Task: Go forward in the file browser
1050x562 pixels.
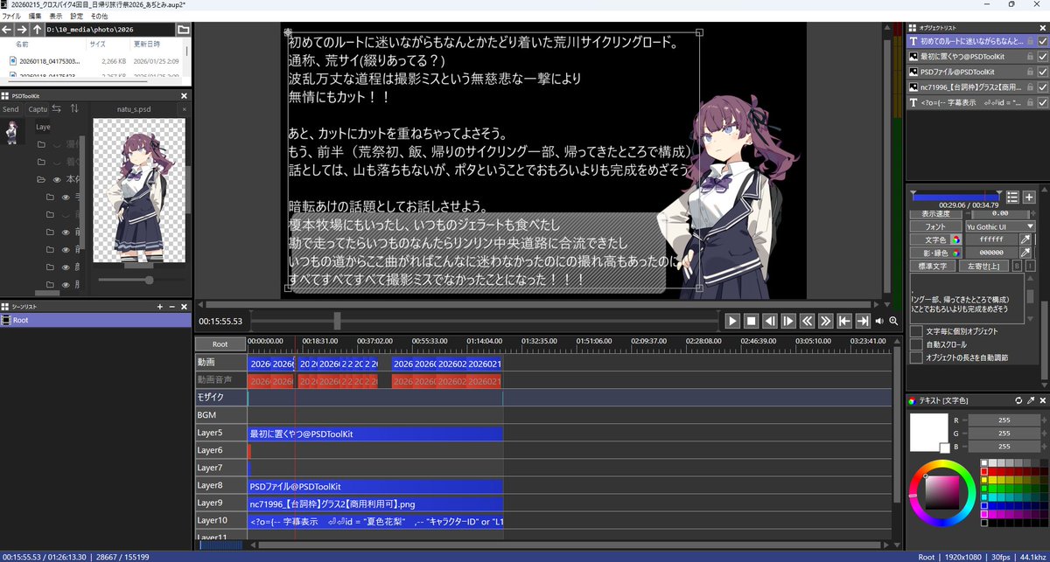Action: [22, 29]
